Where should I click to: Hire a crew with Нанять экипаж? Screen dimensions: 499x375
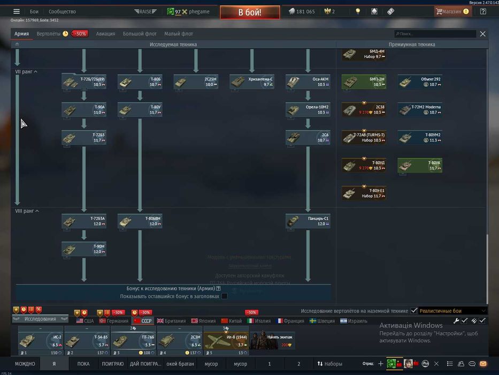click(273, 341)
